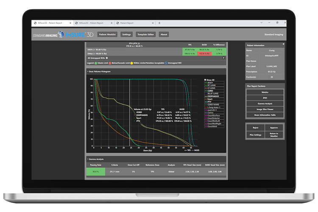Click the vertical dose cursor line on DVH
318x212 pixels.
pyautogui.click(x=130, y=113)
